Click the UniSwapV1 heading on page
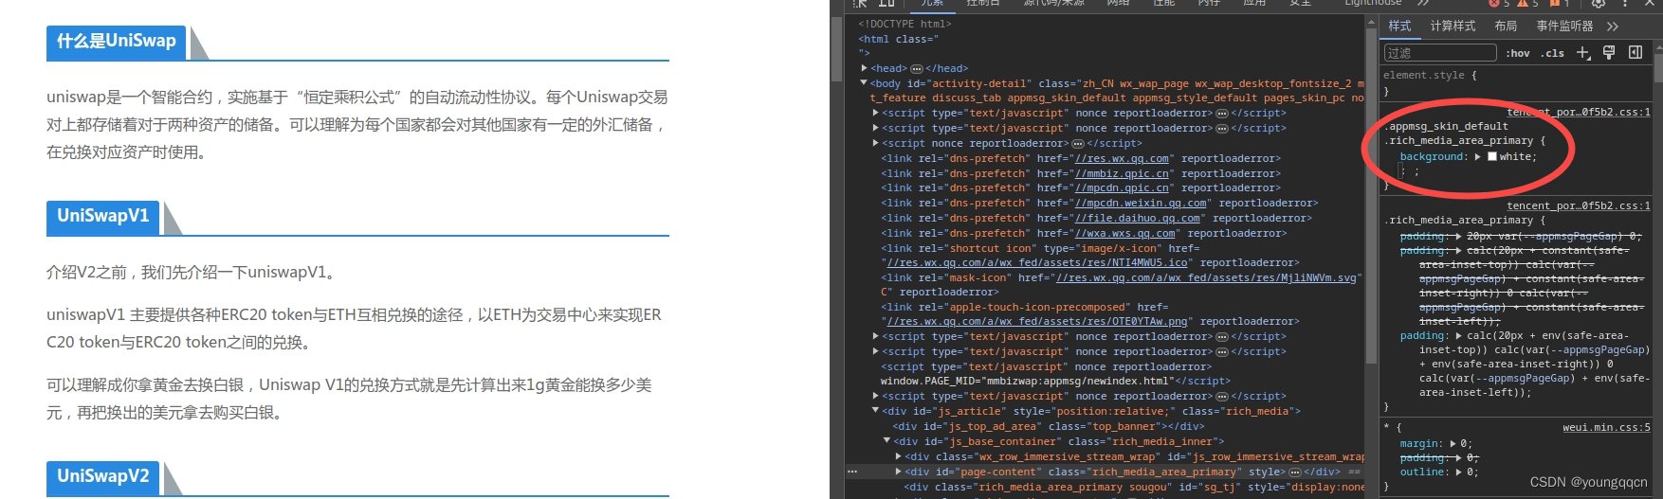This screenshot has height=499, width=1663. [x=103, y=217]
